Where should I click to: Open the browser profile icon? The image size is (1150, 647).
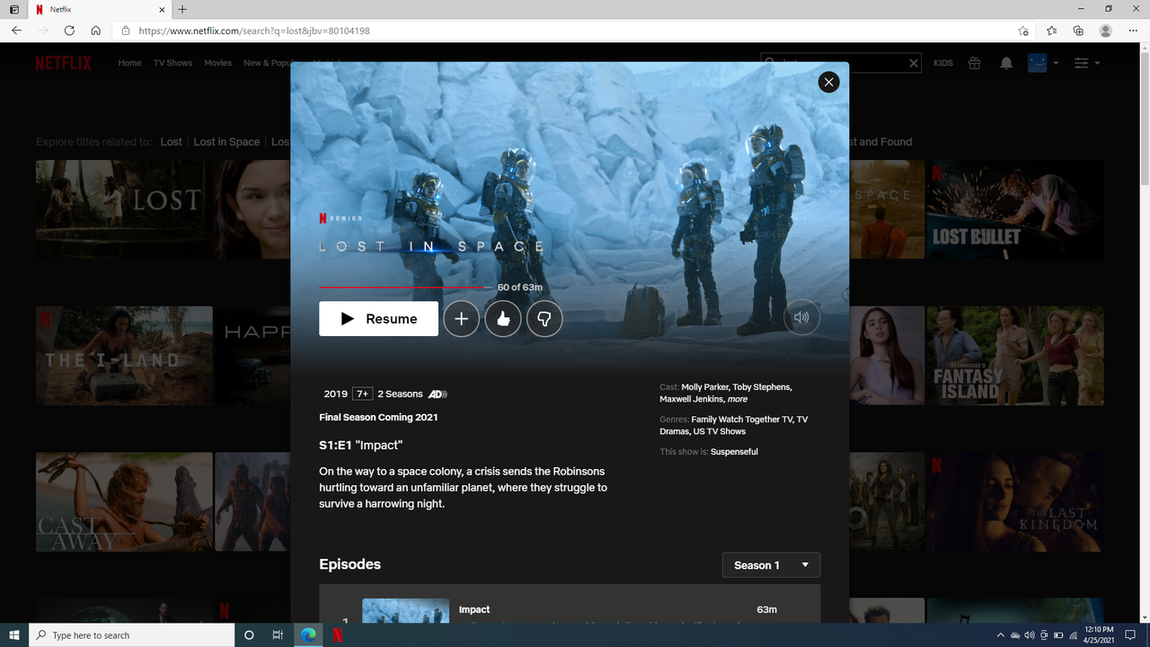pos(1106,31)
